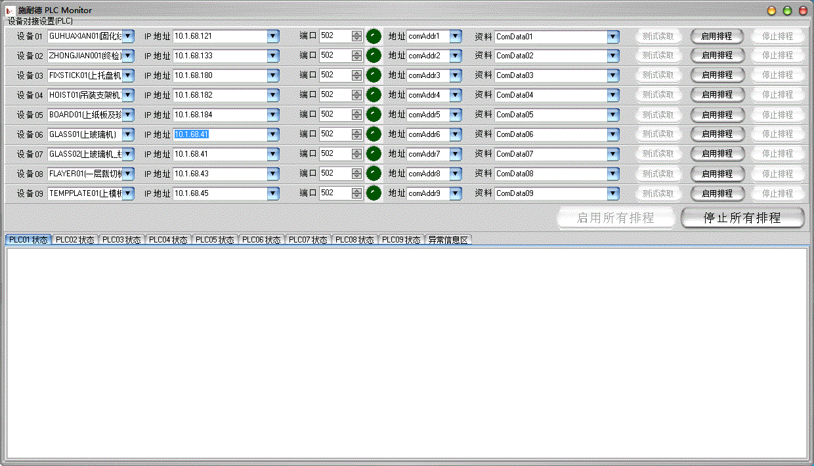Switch to the PLC05 状态 tab
814x466 pixels.
[x=215, y=240]
